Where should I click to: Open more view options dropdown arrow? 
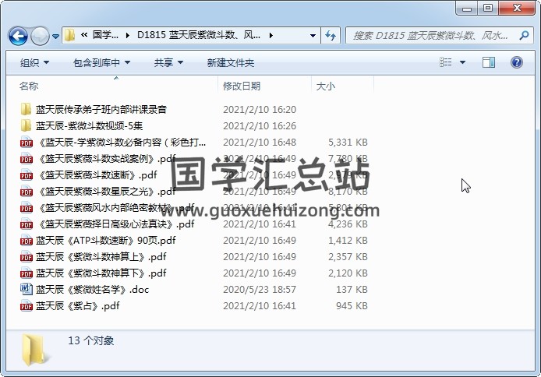tap(463, 62)
